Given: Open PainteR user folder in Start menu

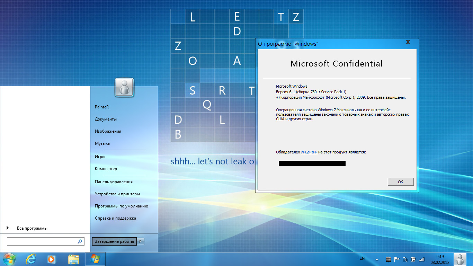Looking at the screenshot, I should click(102, 107).
